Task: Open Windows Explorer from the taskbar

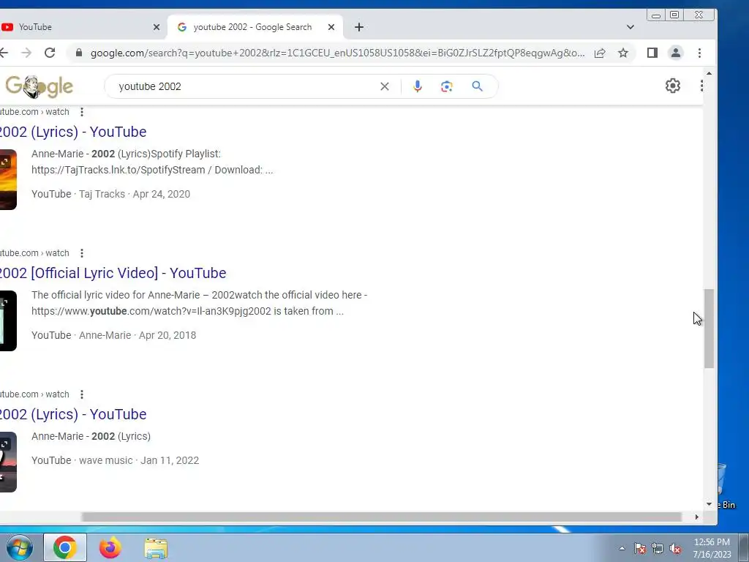Action: [156, 548]
